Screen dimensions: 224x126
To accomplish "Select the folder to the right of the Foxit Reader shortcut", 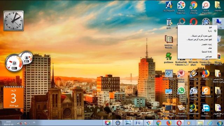I will click(x=218, y=92).
